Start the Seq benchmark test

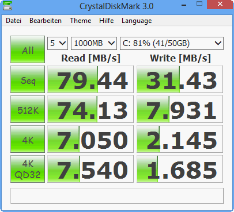[x=28, y=79]
